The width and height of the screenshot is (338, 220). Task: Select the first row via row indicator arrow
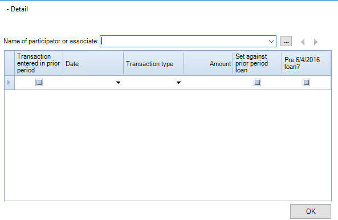pos(9,82)
